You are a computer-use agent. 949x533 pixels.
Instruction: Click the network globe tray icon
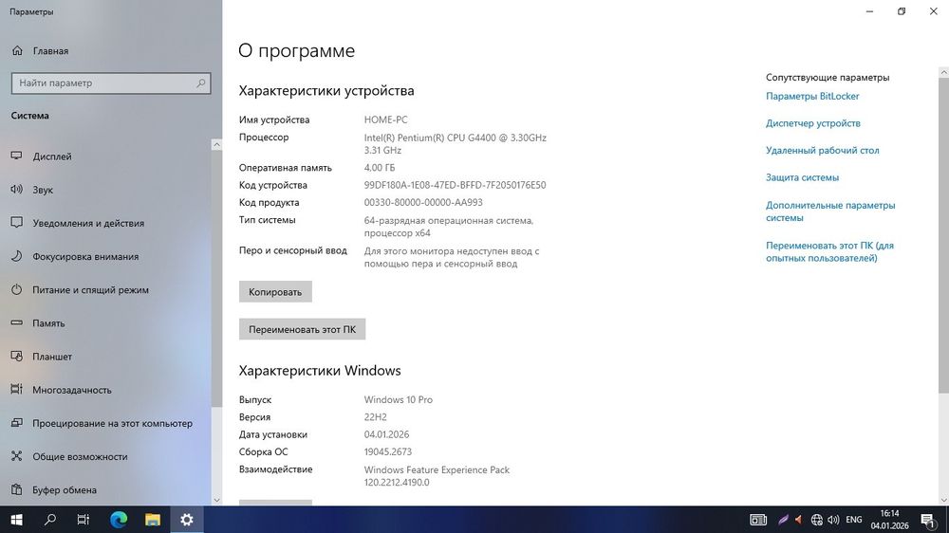point(816,520)
